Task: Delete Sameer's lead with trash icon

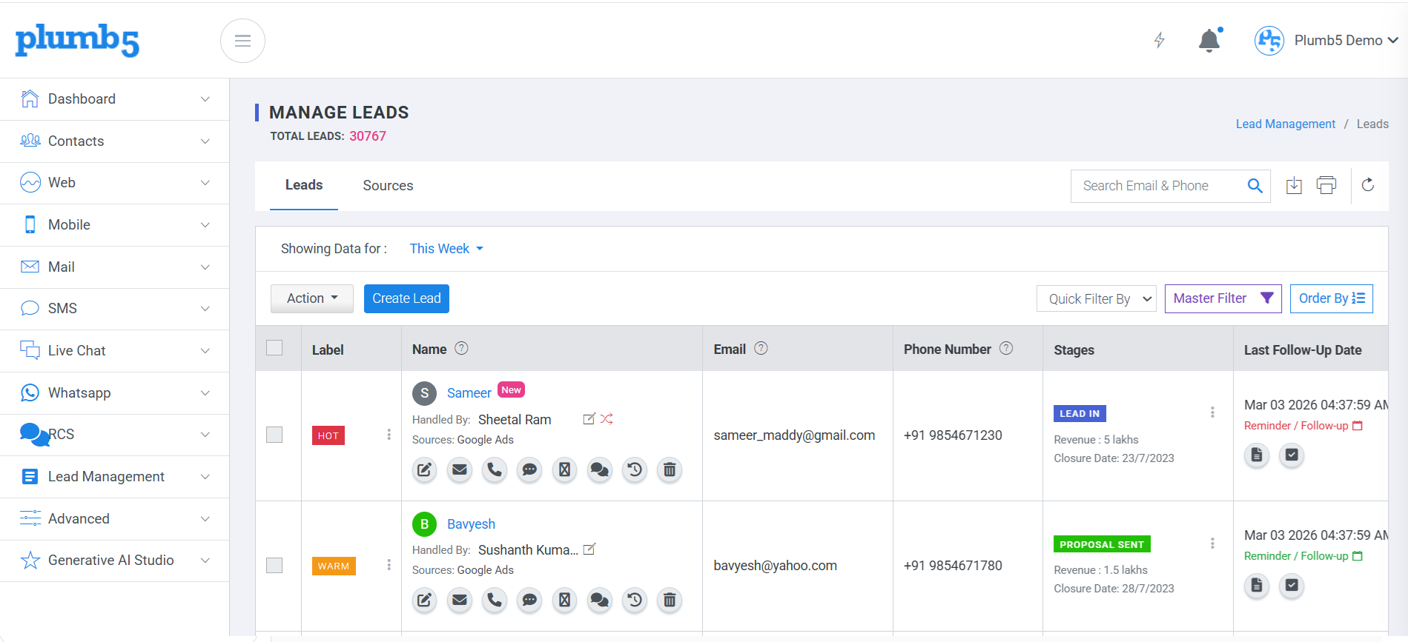Action: pyautogui.click(x=670, y=469)
